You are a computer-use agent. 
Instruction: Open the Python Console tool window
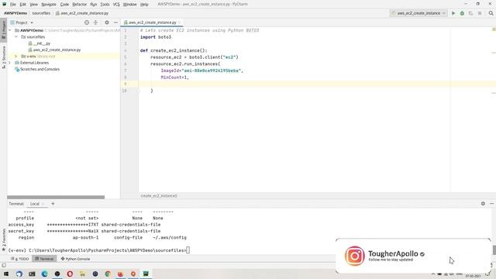pos(75,259)
